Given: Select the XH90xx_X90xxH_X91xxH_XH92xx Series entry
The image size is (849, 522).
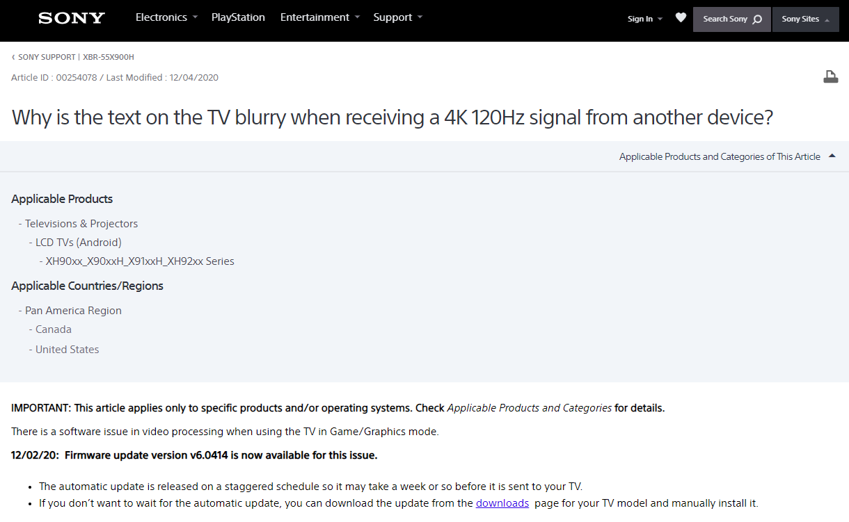Looking at the screenshot, I should point(140,261).
